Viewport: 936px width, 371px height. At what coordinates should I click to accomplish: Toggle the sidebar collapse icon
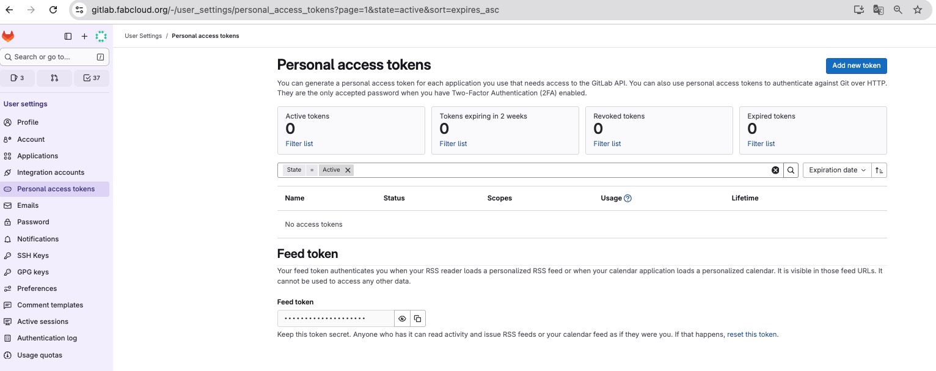tap(68, 37)
